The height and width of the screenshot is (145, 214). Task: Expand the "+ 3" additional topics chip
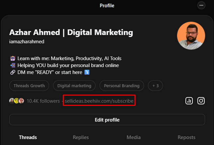click(155, 86)
